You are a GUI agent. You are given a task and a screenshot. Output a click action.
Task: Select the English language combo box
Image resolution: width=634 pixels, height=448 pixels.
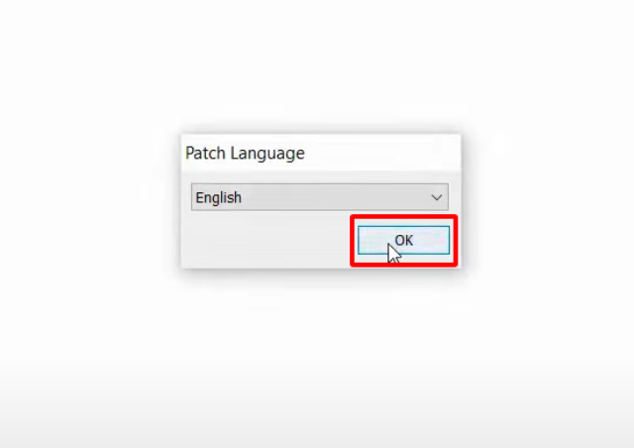pos(320,197)
